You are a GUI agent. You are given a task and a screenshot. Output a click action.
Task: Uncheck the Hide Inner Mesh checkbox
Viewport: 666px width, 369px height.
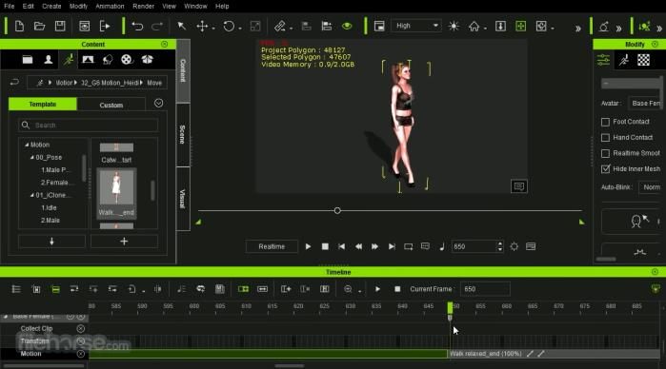pyautogui.click(x=605, y=168)
